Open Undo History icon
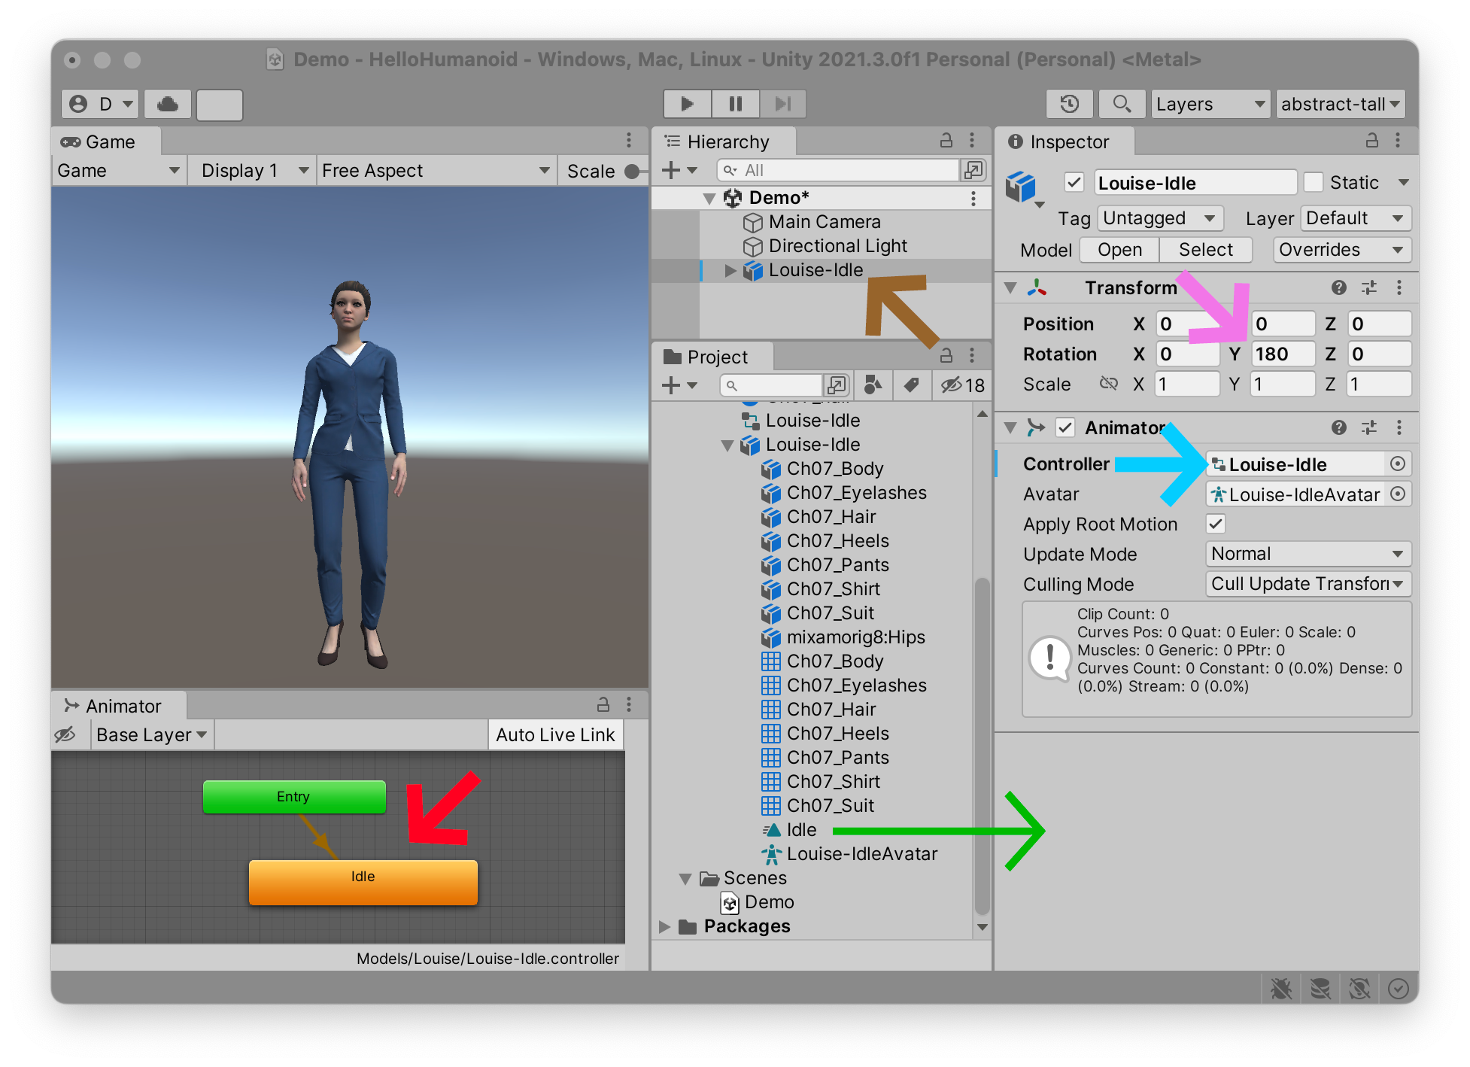Viewport: 1470px width, 1067px height. [x=1069, y=104]
